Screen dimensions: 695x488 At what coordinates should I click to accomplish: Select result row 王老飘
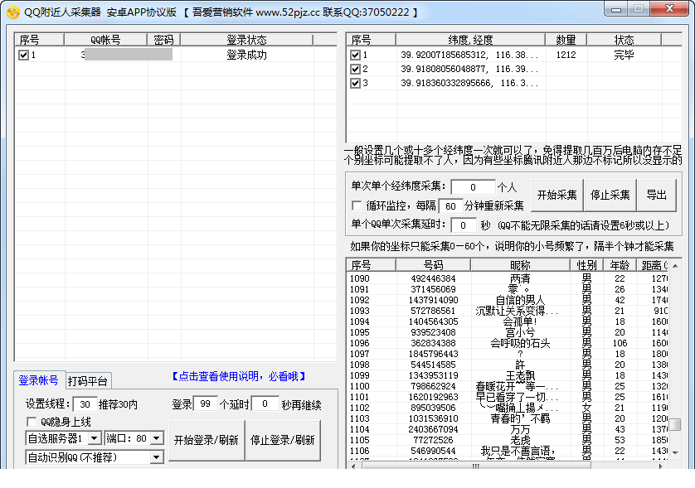pos(520,375)
